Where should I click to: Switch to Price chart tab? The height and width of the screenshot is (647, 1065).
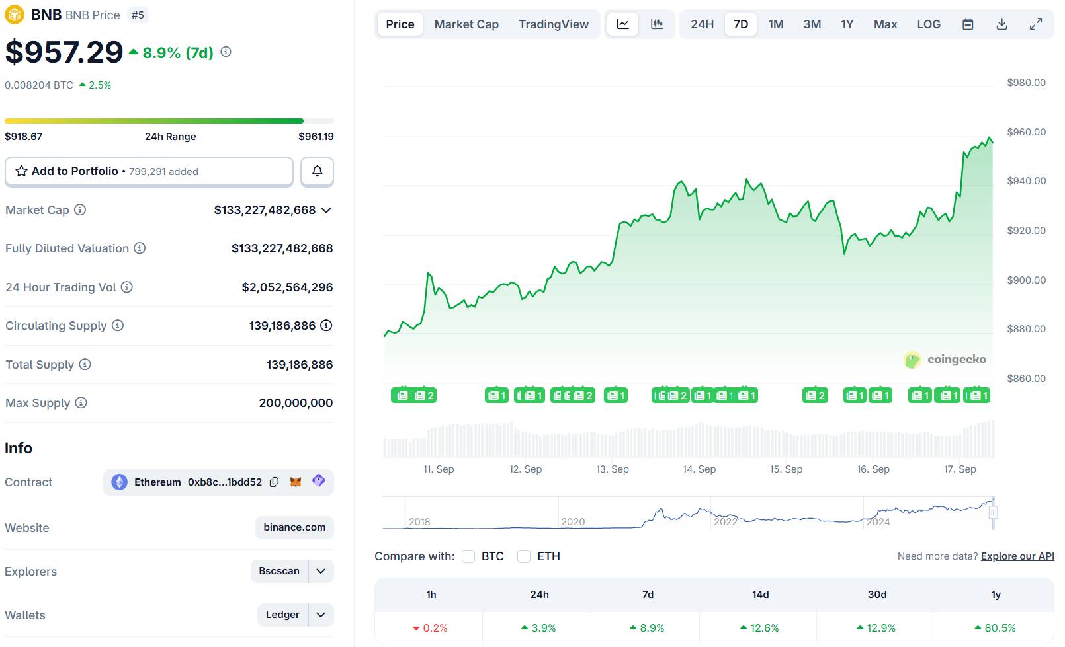(400, 24)
